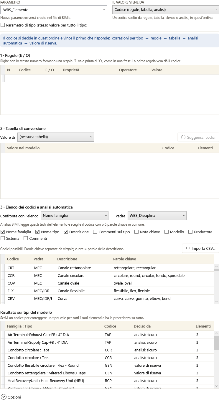Image resolution: width=219 pixels, height=400 pixels.
Task: Select 'Condotto circolare : Tees' row
Action: [x=110, y=358]
